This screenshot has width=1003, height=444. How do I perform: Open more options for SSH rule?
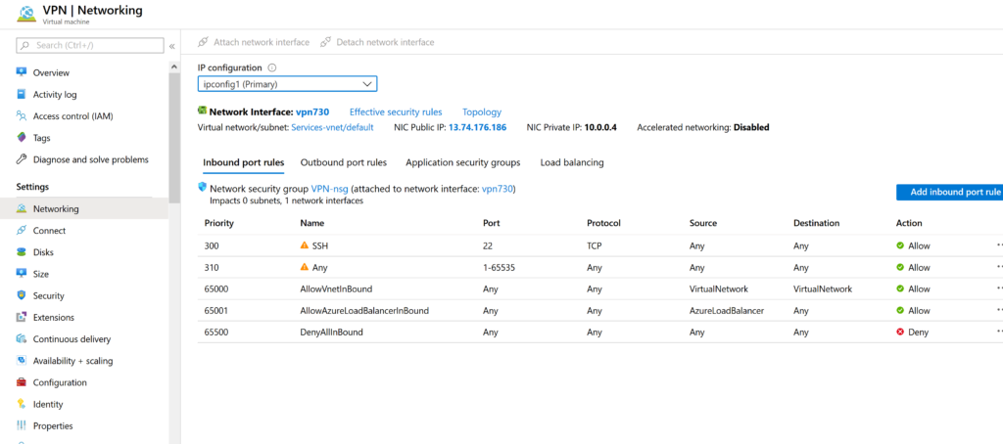[999, 245]
